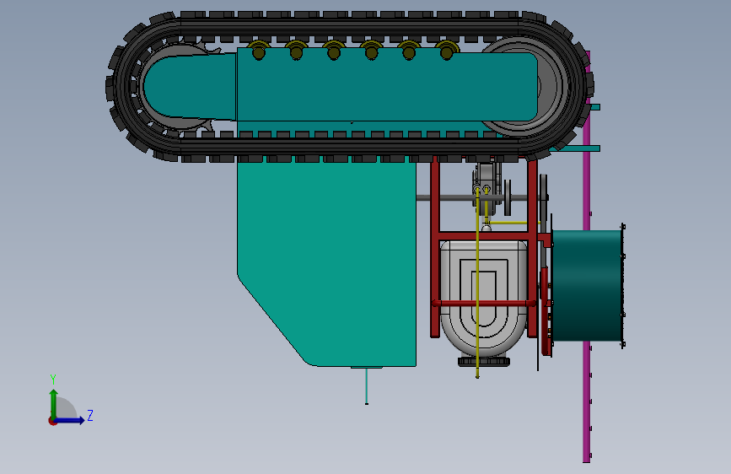Viewport: 731px width, 474px height.
Task: Select the thin teal rod below the body
Action: (x=367, y=385)
